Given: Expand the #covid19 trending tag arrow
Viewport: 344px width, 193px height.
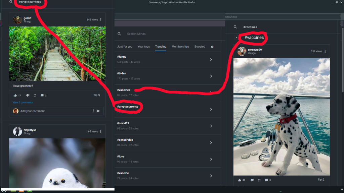Looking at the screenshot, I should click(x=211, y=126).
